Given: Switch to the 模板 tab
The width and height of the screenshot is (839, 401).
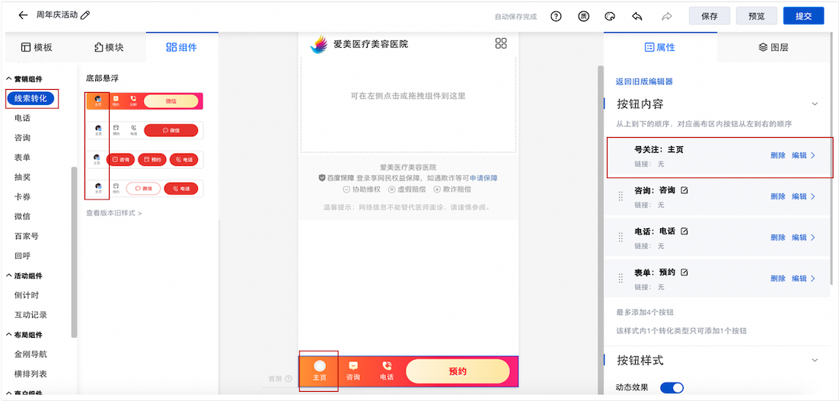Looking at the screenshot, I should (x=37, y=47).
